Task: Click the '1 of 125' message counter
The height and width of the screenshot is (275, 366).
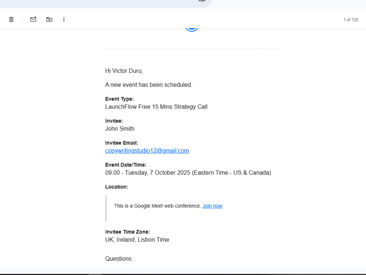Action: click(351, 20)
